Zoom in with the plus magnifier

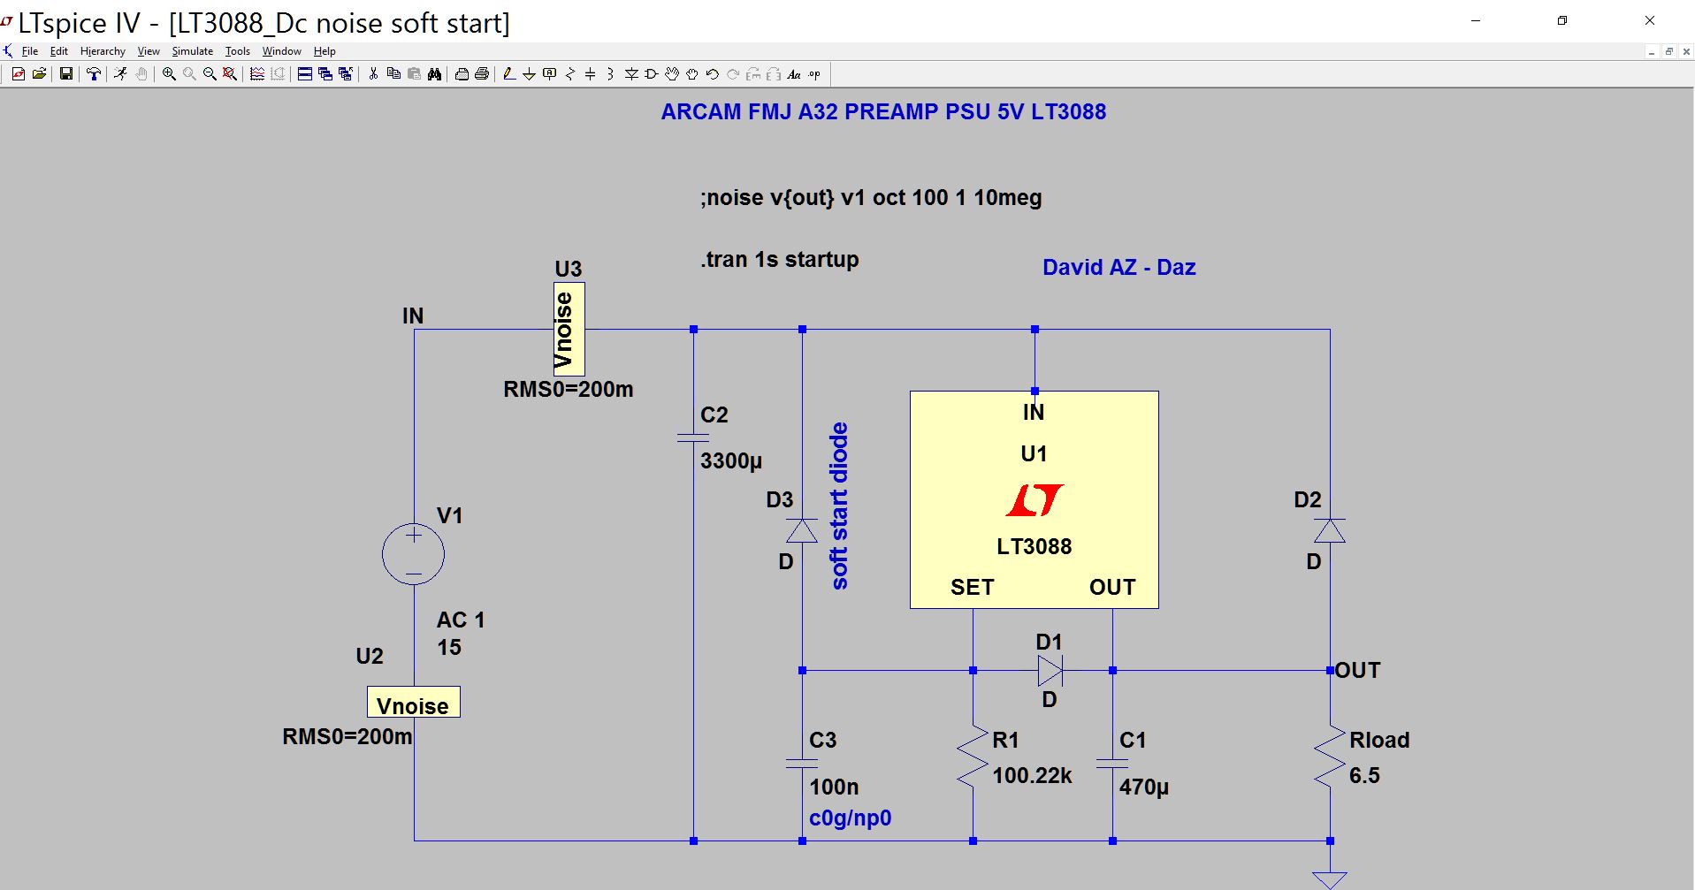click(169, 74)
